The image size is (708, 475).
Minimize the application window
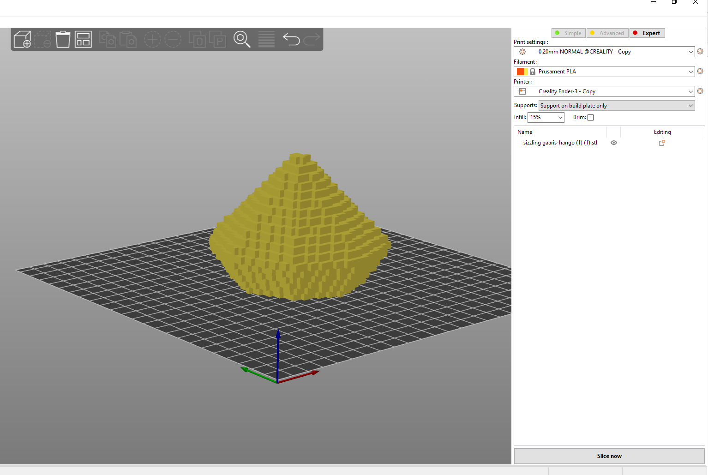pyautogui.click(x=654, y=2)
